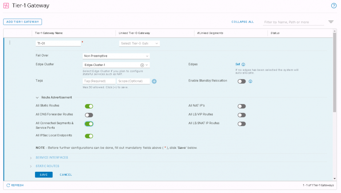Click the vertical scrollbar thumb

(335, 73)
